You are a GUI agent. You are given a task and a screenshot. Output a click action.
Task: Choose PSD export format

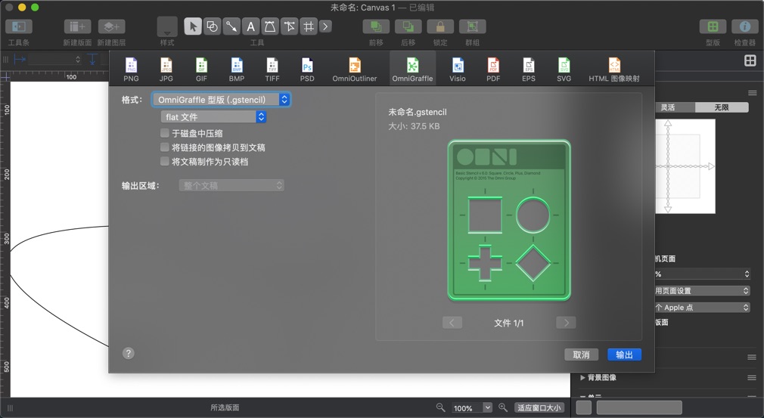[x=307, y=70]
